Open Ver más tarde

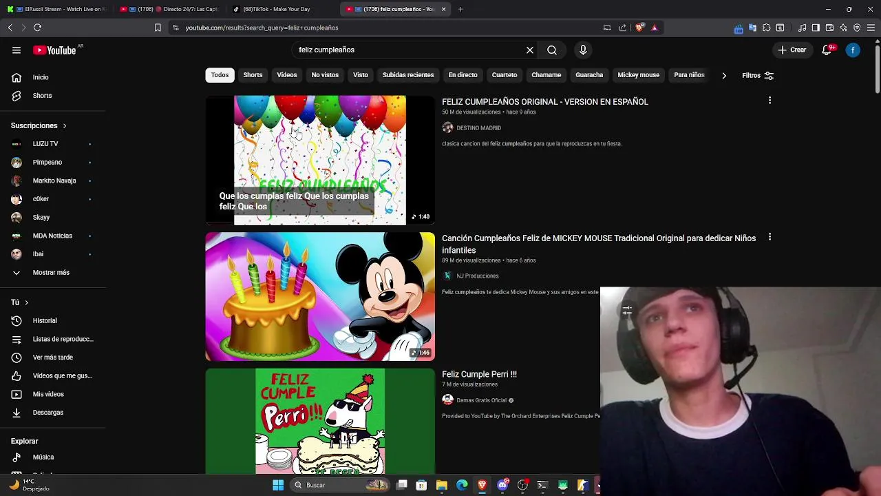(53, 358)
